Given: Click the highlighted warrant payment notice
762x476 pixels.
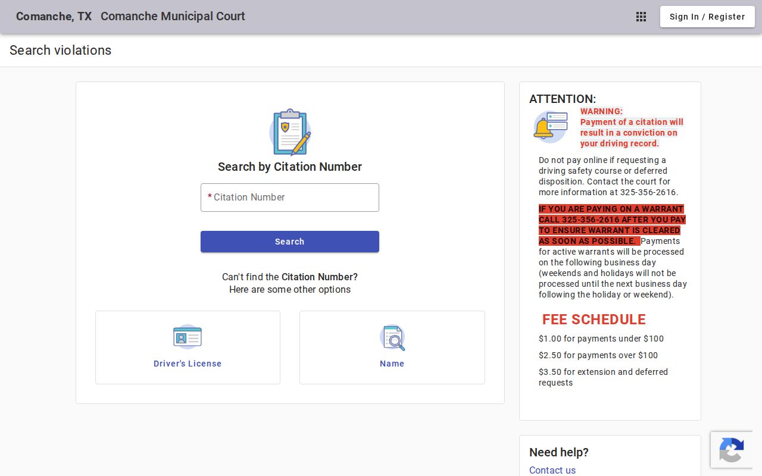Looking at the screenshot, I should point(612,225).
